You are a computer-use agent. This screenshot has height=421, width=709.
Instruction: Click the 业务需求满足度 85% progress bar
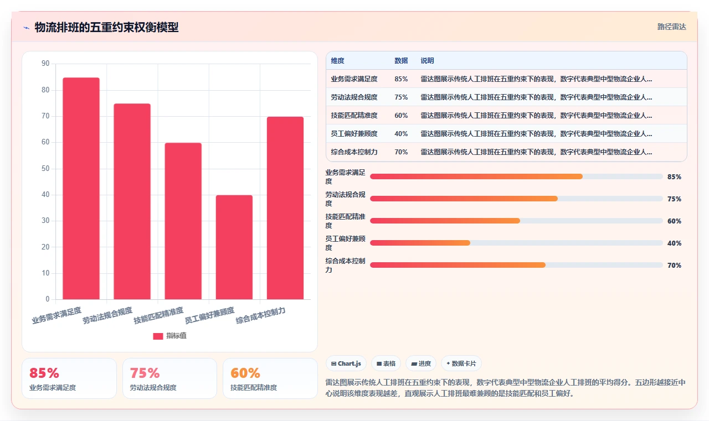516,176
